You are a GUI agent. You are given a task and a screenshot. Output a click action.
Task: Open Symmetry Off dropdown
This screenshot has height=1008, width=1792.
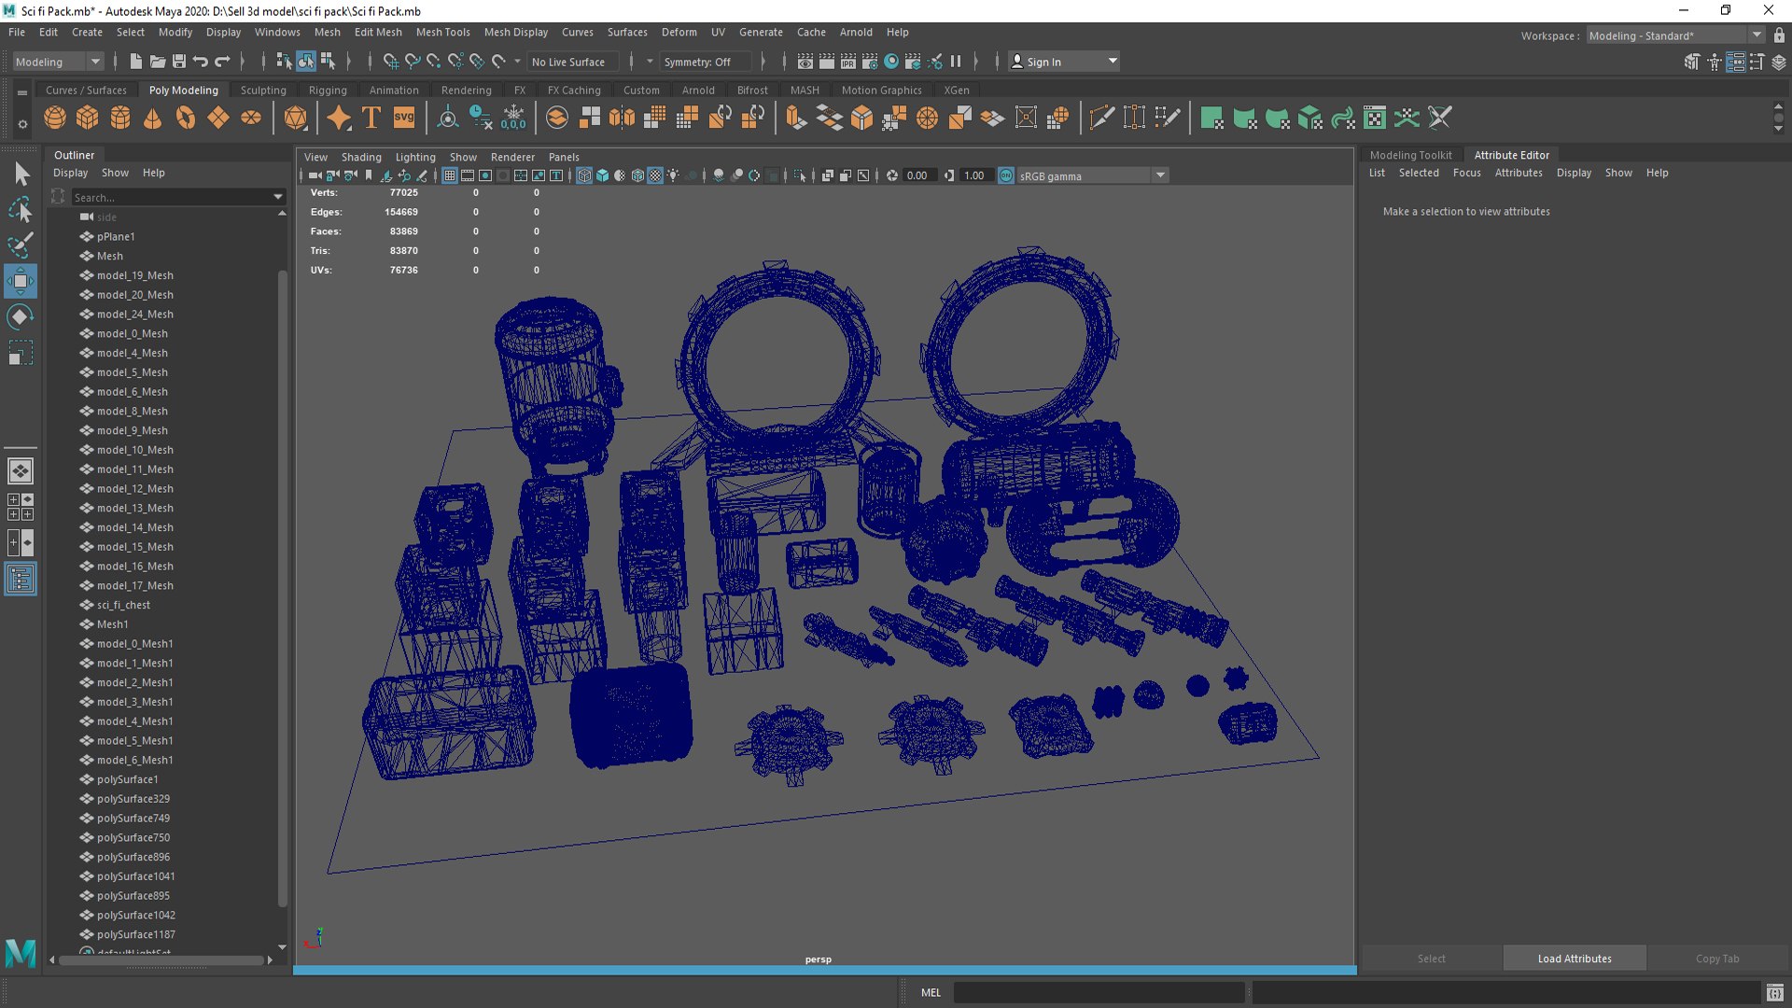705,62
